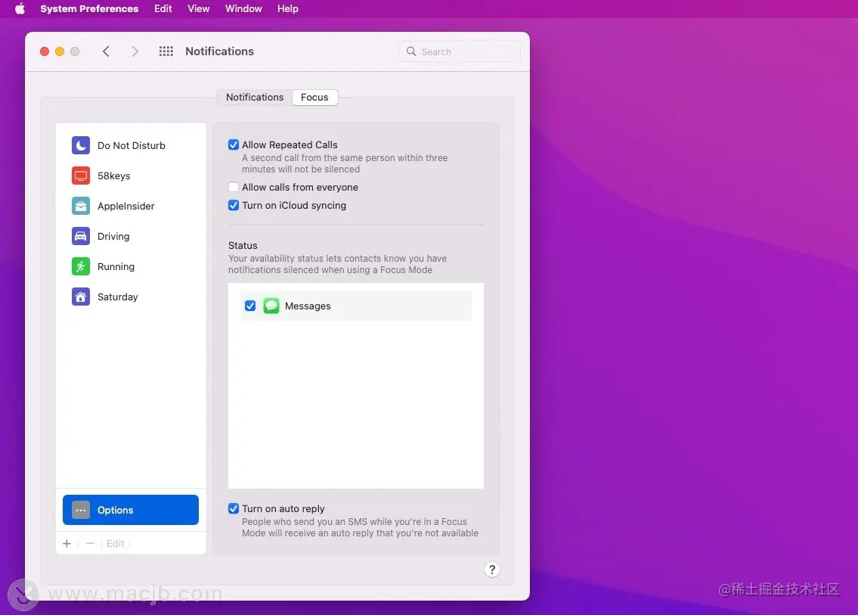Open the Edit menu

[163, 9]
